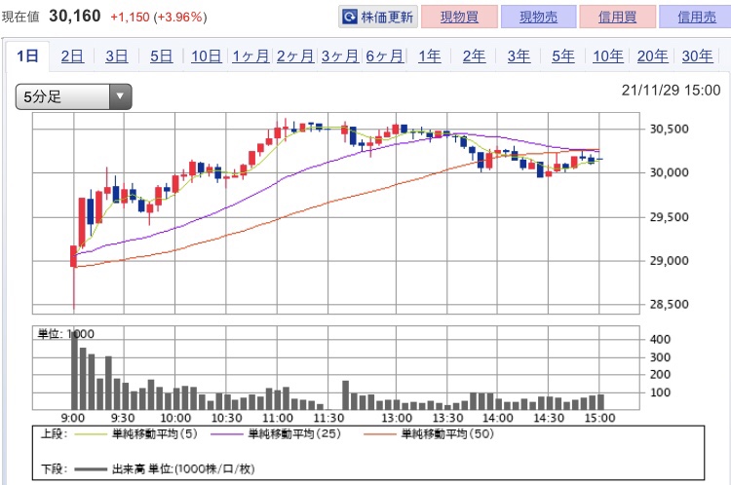Open the 信用買 order link
Screen dimensions: 731x485
click(617, 18)
